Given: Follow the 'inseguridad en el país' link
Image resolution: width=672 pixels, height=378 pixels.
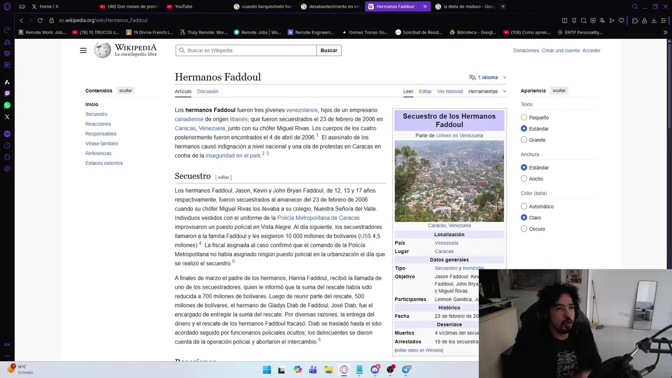Looking at the screenshot, I should coord(233,156).
